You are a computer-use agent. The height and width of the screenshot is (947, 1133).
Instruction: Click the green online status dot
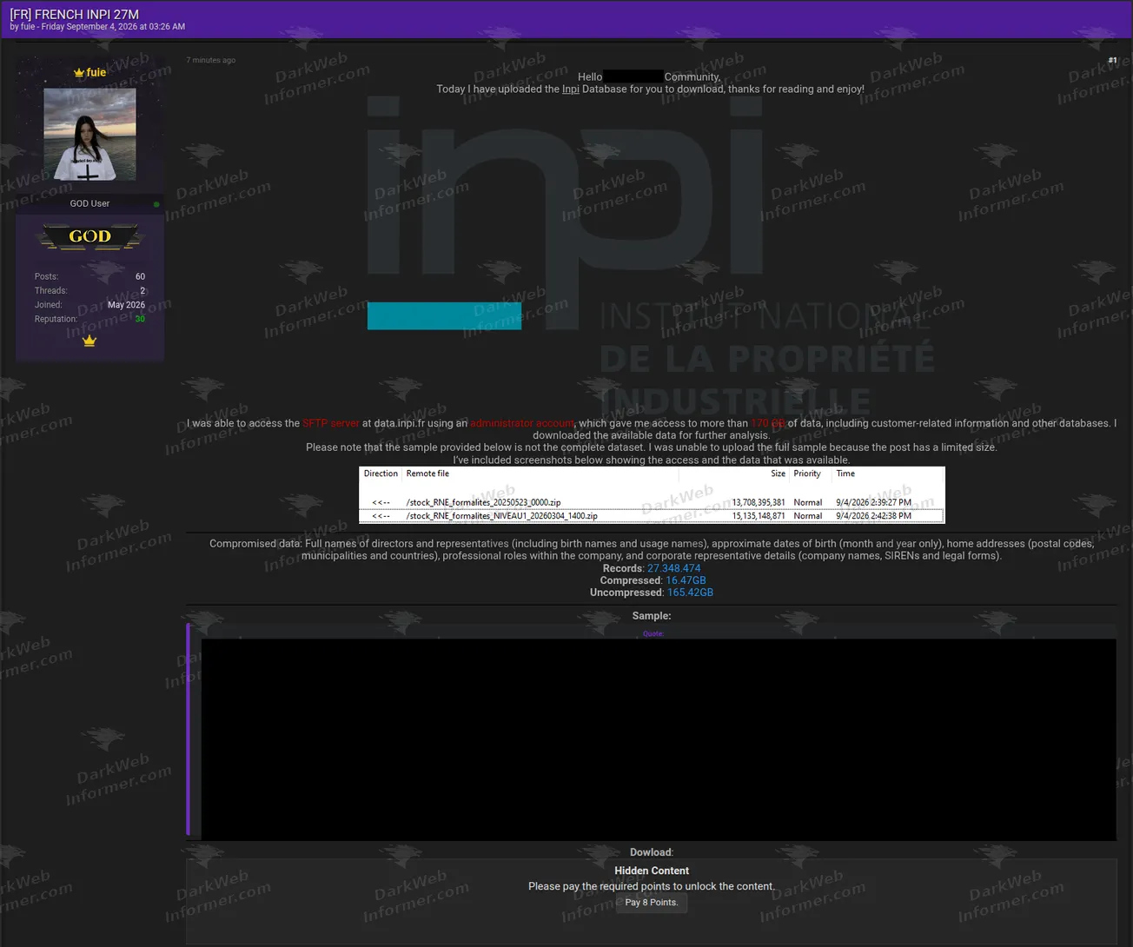click(156, 204)
